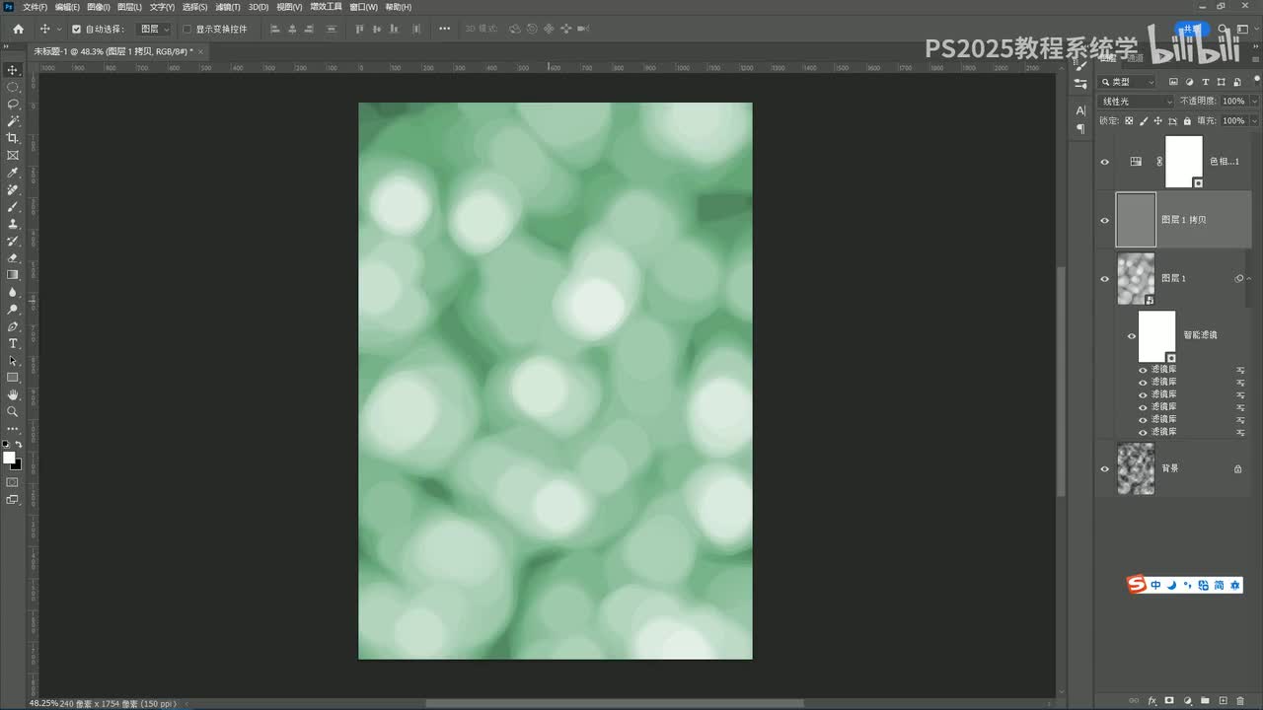Lock transparent pixels of the layer

click(1129, 121)
